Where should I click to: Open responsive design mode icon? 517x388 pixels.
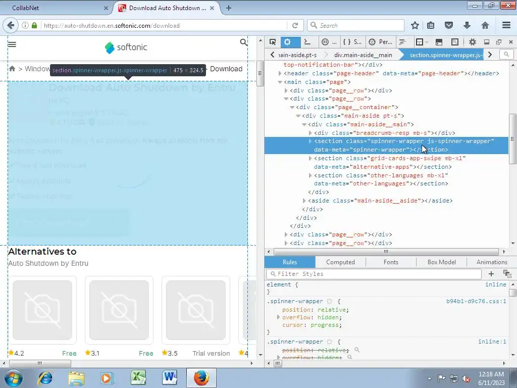pyautogui.click(x=455, y=42)
